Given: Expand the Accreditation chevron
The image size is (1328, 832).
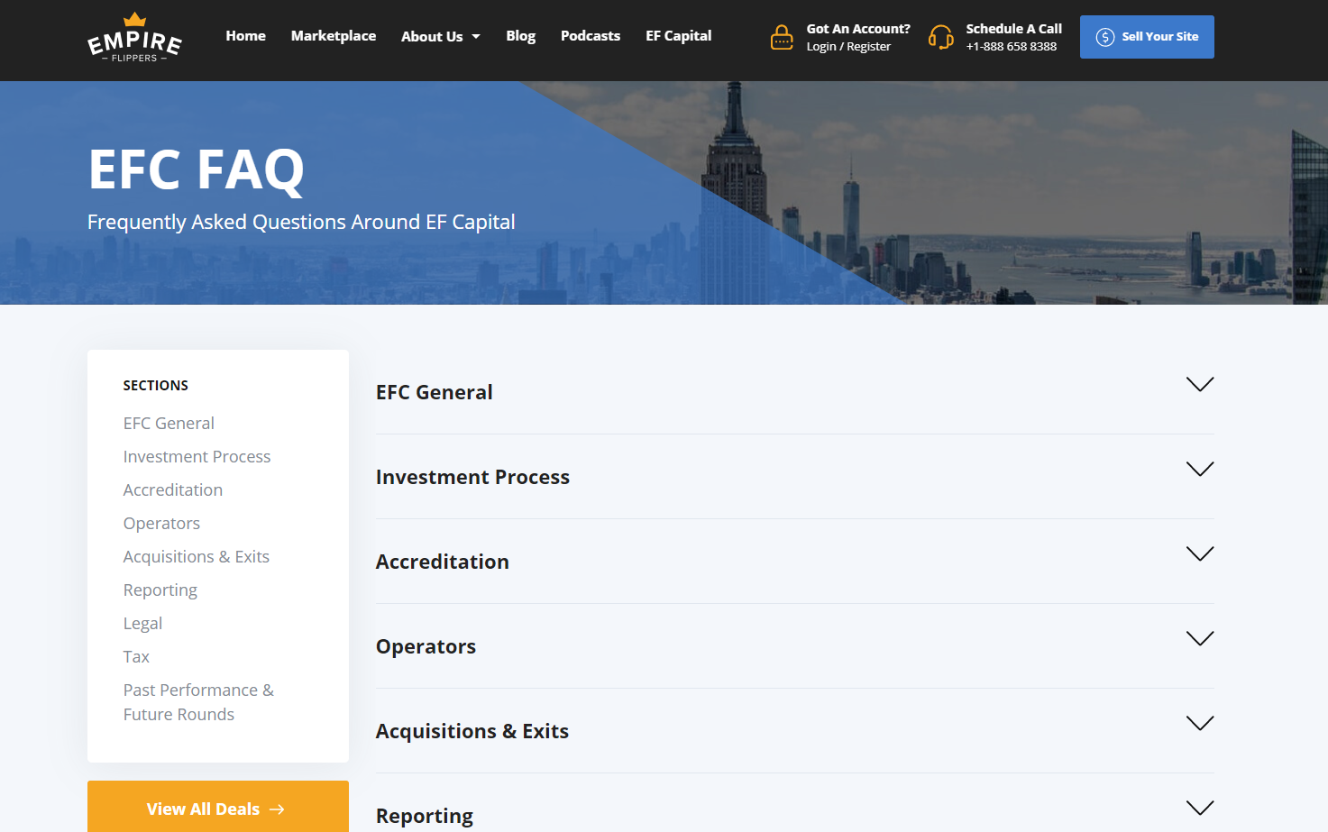Looking at the screenshot, I should (1200, 553).
